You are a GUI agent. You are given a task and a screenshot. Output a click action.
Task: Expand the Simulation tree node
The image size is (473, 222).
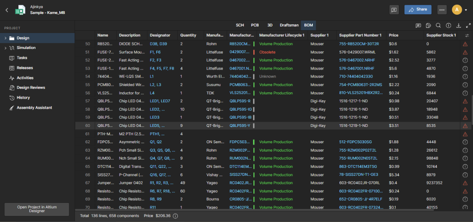point(5,48)
